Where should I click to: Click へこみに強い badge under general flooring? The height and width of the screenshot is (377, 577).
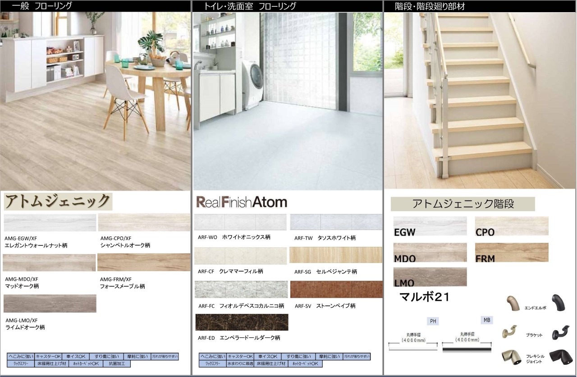[x=21, y=356]
